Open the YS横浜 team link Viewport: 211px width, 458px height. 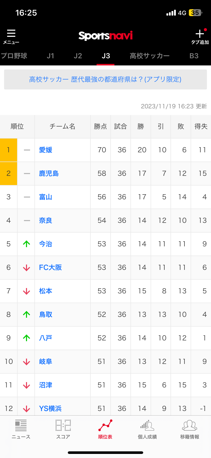(x=50, y=408)
